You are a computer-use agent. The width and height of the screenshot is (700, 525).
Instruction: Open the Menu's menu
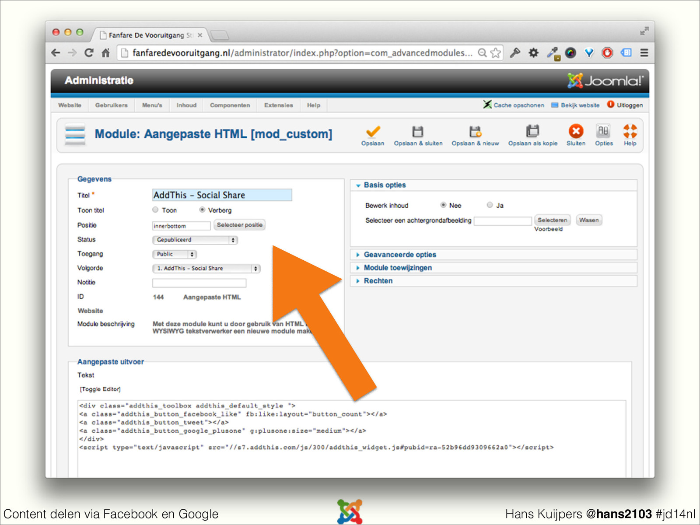point(152,105)
